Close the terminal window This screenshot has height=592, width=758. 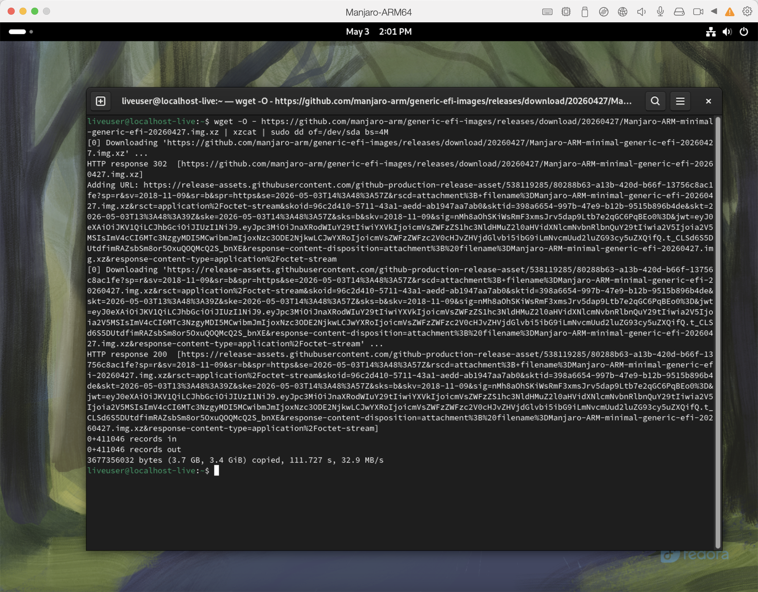708,101
